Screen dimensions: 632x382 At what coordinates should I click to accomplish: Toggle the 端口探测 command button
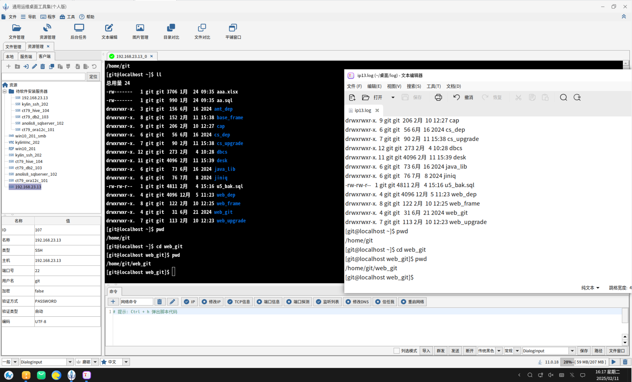[x=298, y=302]
